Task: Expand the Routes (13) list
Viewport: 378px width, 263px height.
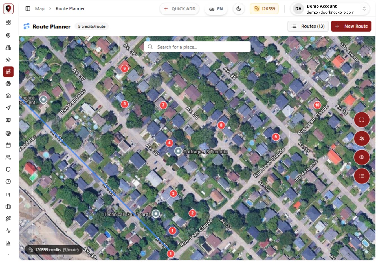Action: coord(308,26)
